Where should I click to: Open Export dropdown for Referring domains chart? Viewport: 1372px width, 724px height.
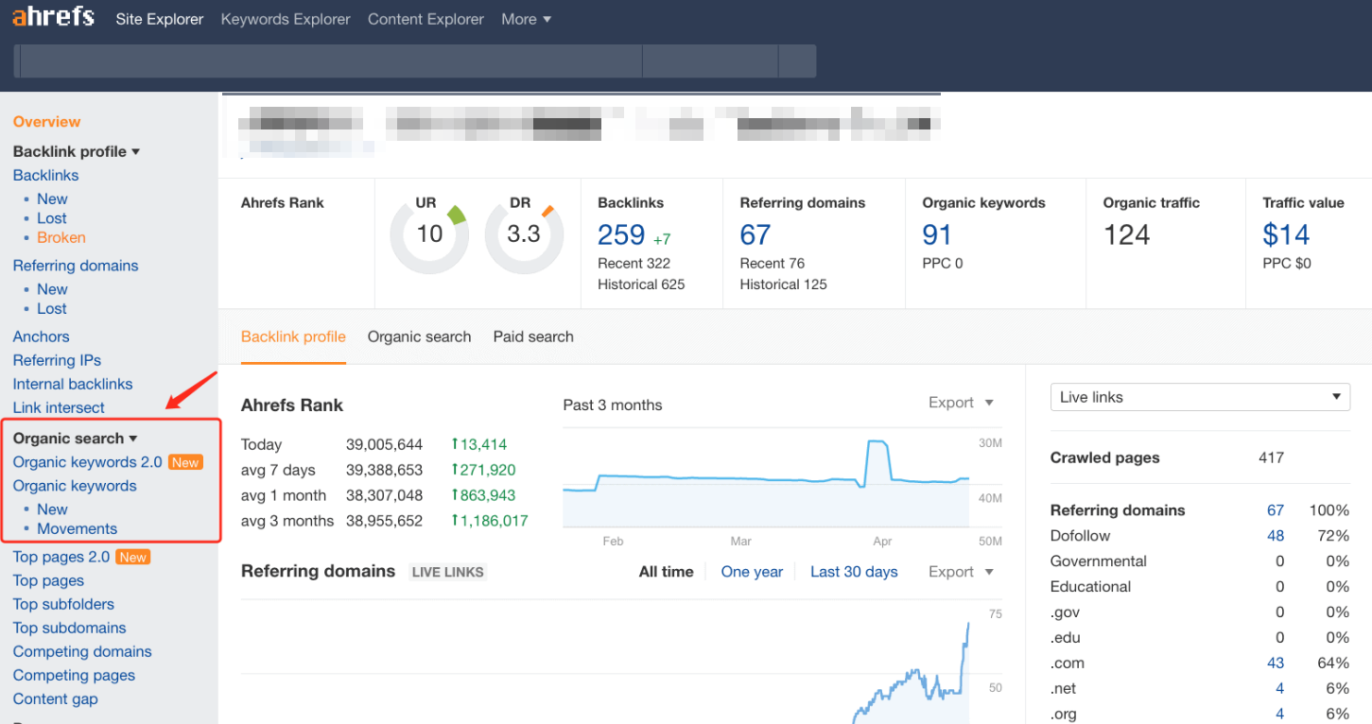[x=961, y=572]
